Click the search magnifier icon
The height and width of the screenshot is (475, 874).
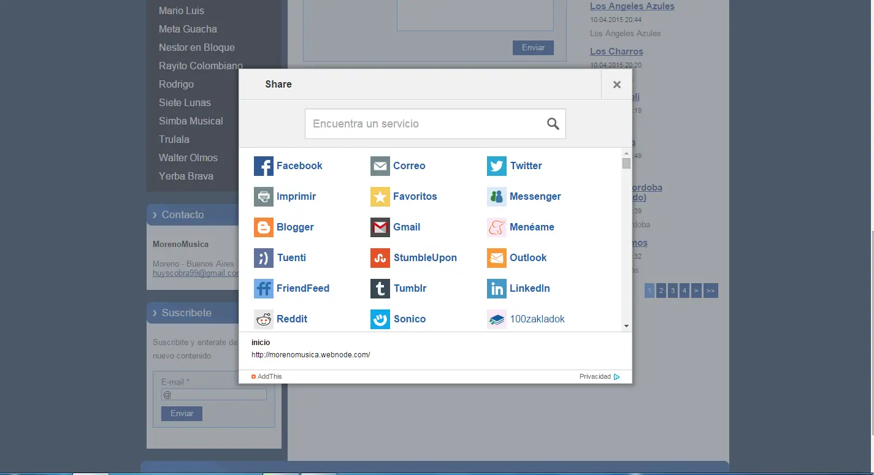pyautogui.click(x=553, y=124)
